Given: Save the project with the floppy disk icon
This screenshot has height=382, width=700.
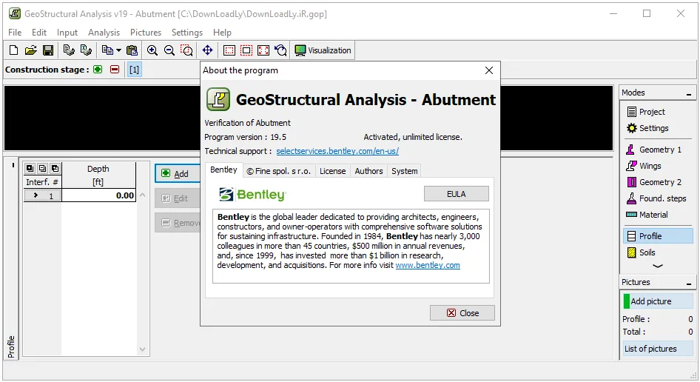Looking at the screenshot, I should [x=48, y=50].
